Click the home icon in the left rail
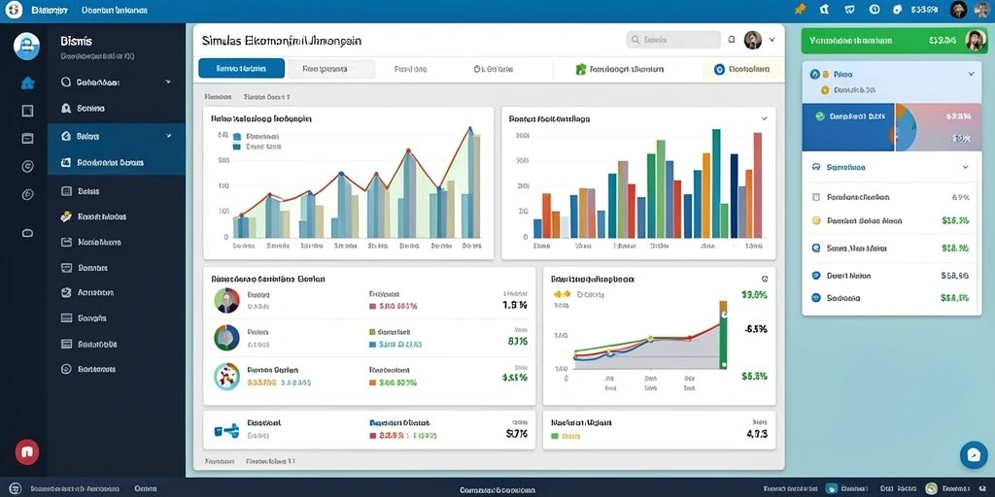This screenshot has height=497, width=995. coord(27,83)
